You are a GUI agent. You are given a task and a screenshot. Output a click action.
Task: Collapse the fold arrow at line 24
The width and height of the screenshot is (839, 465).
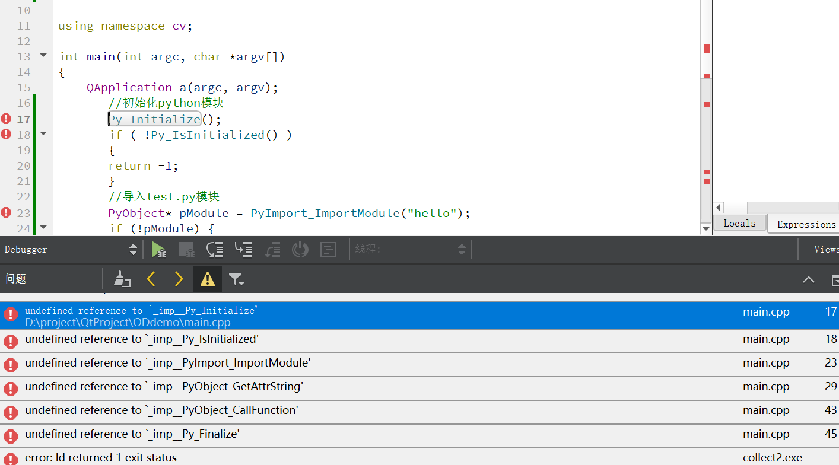click(x=43, y=227)
